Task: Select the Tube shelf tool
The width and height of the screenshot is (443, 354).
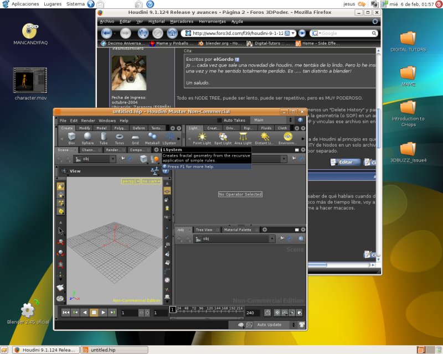Action: 104,138
